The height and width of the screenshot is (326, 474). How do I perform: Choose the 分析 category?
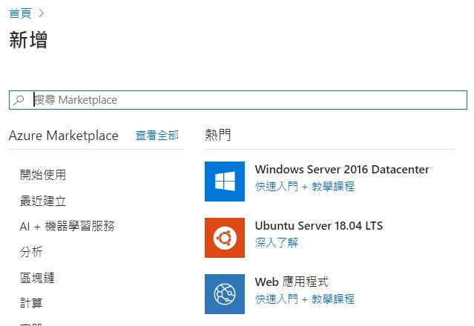pos(31,252)
